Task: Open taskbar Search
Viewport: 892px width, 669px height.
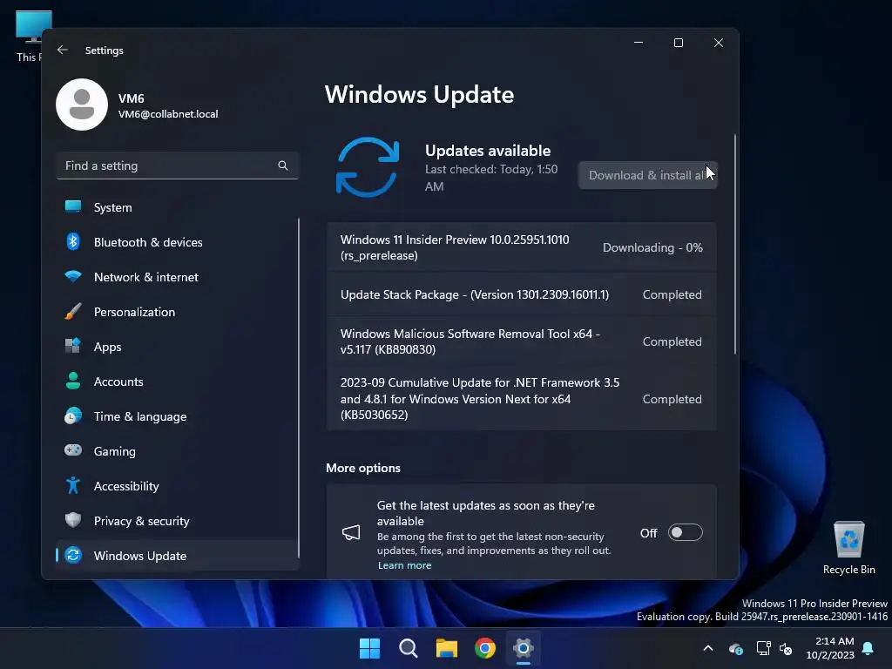Action: coord(409,648)
